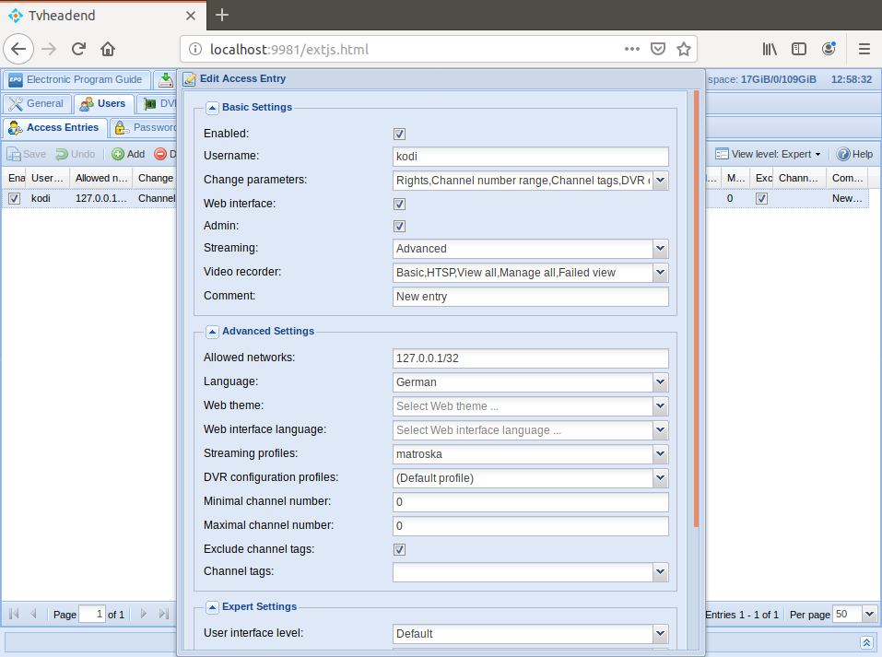
Task: Open the page actions ellipsis menu
Action: pyautogui.click(x=631, y=49)
